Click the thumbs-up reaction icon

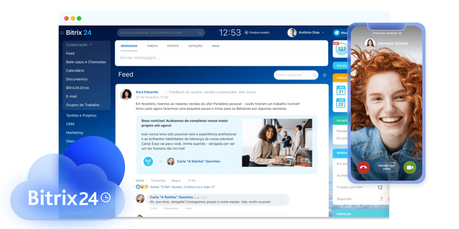(138, 187)
